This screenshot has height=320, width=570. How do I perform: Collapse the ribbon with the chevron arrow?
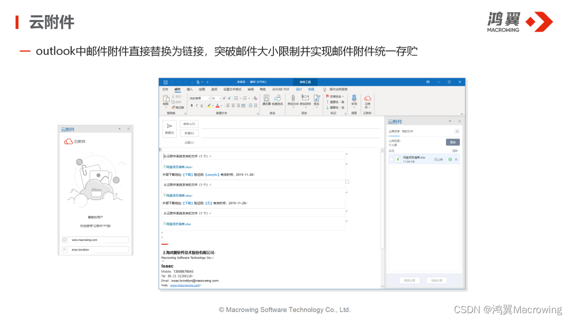(462, 114)
